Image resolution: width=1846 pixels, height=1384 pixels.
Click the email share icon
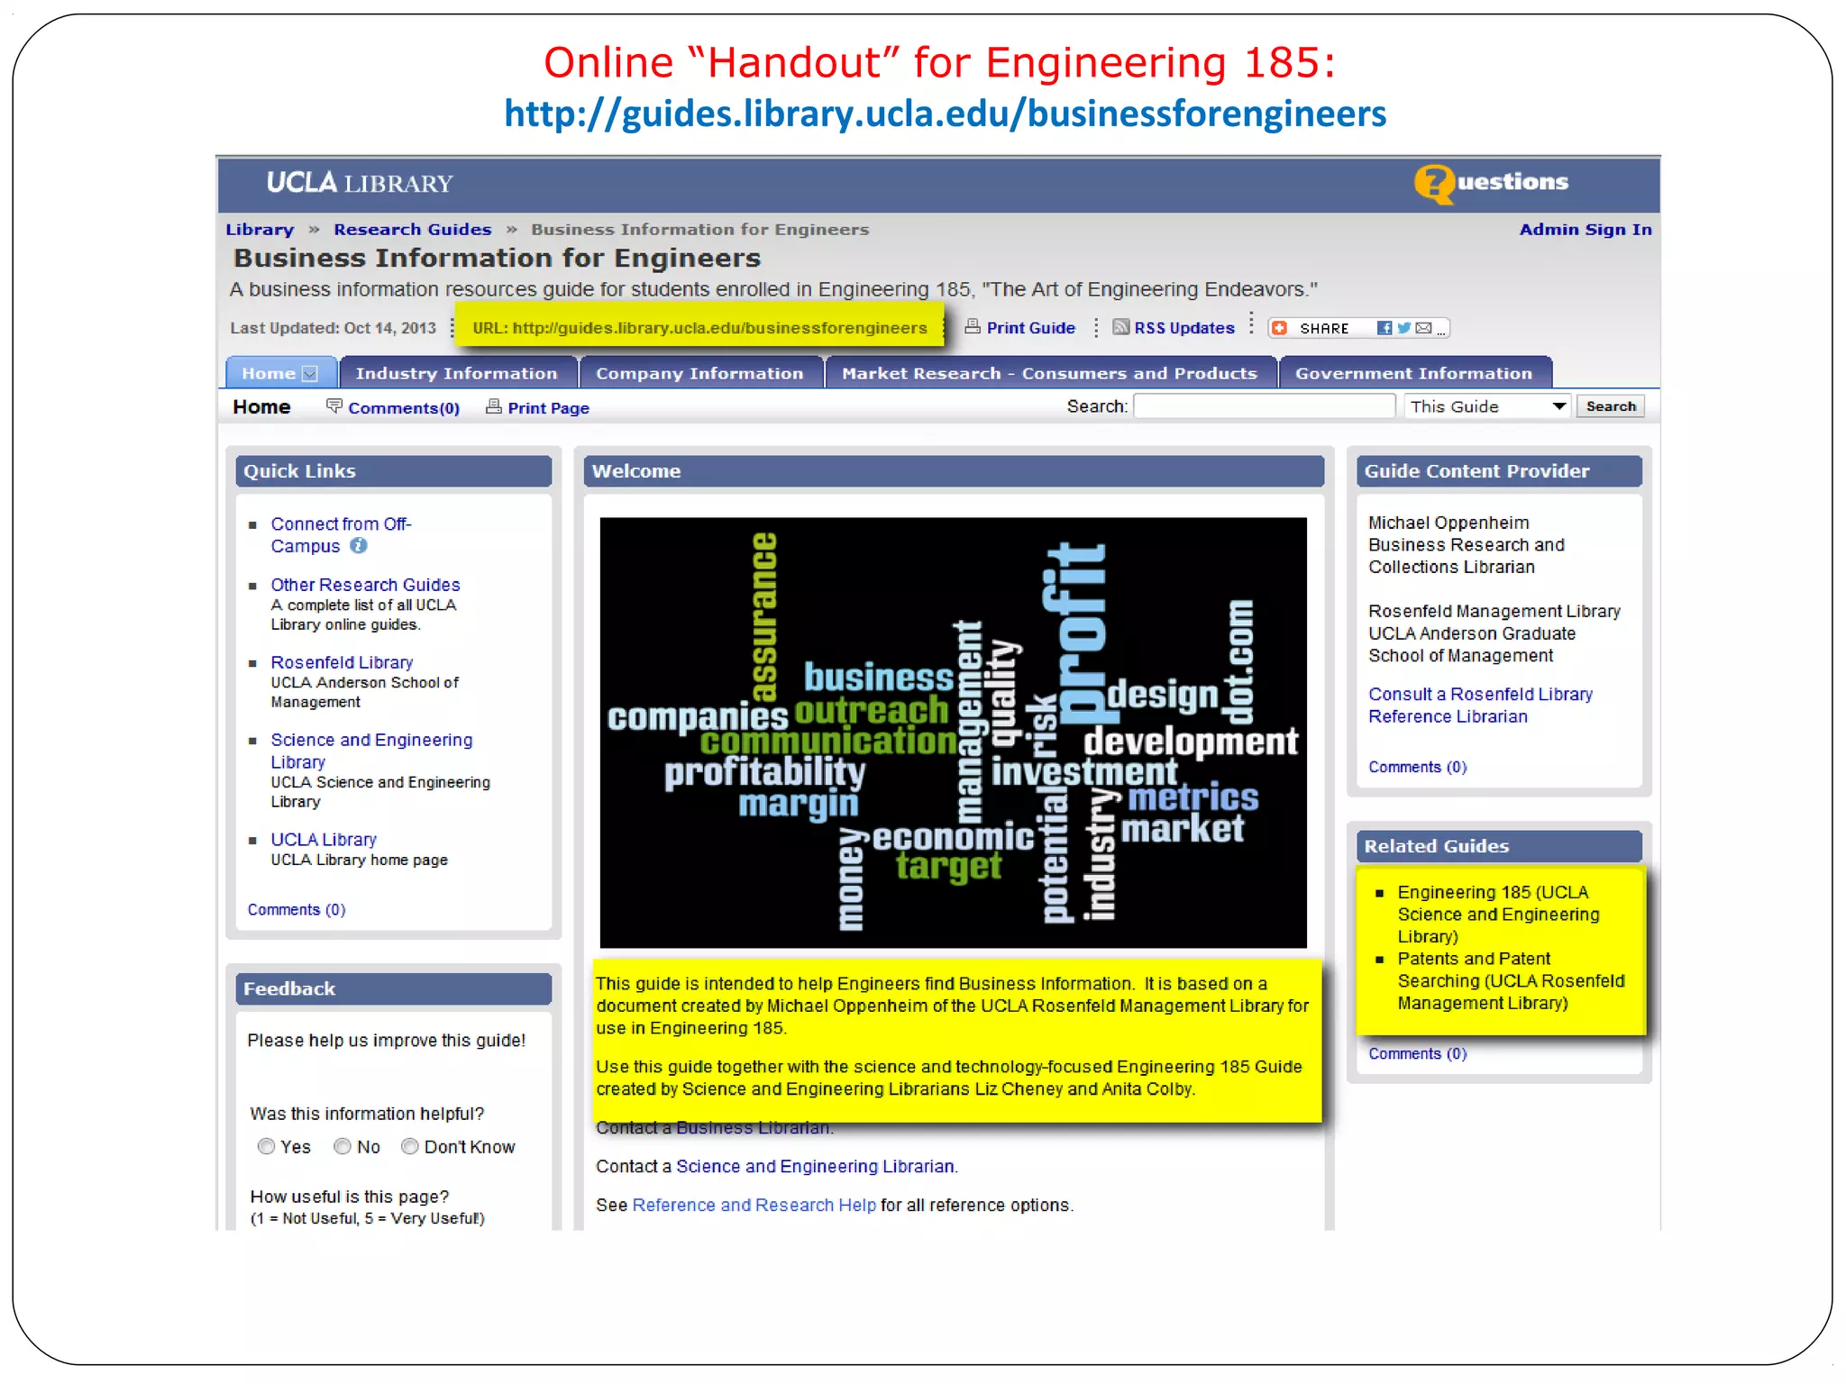pyautogui.click(x=1423, y=328)
